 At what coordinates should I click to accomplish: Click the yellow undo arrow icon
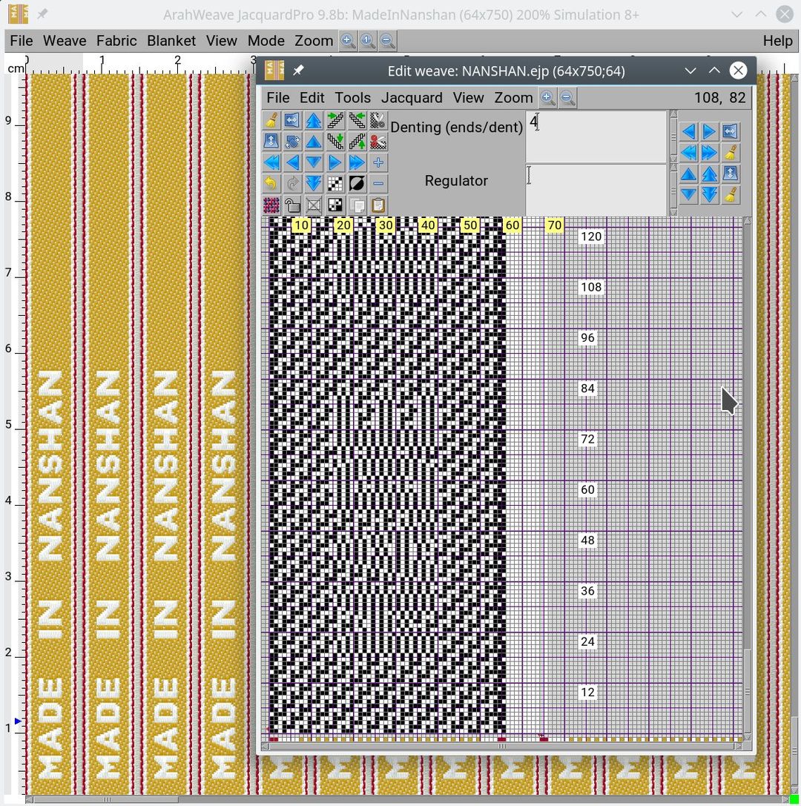(x=271, y=183)
